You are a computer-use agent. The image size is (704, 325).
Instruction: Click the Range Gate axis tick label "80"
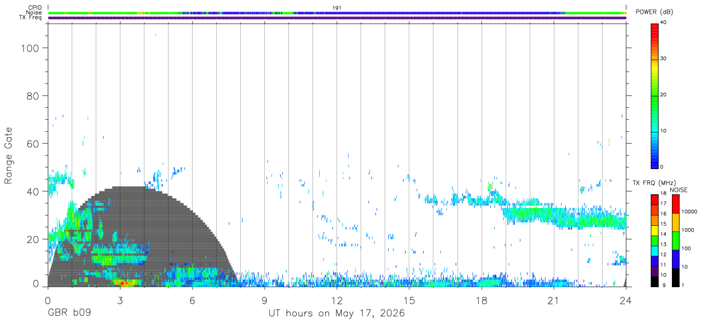pyautogui.click(x=34, y=96)
